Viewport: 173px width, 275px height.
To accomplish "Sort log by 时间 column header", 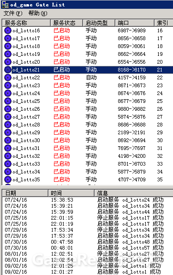I will point(71,193).
